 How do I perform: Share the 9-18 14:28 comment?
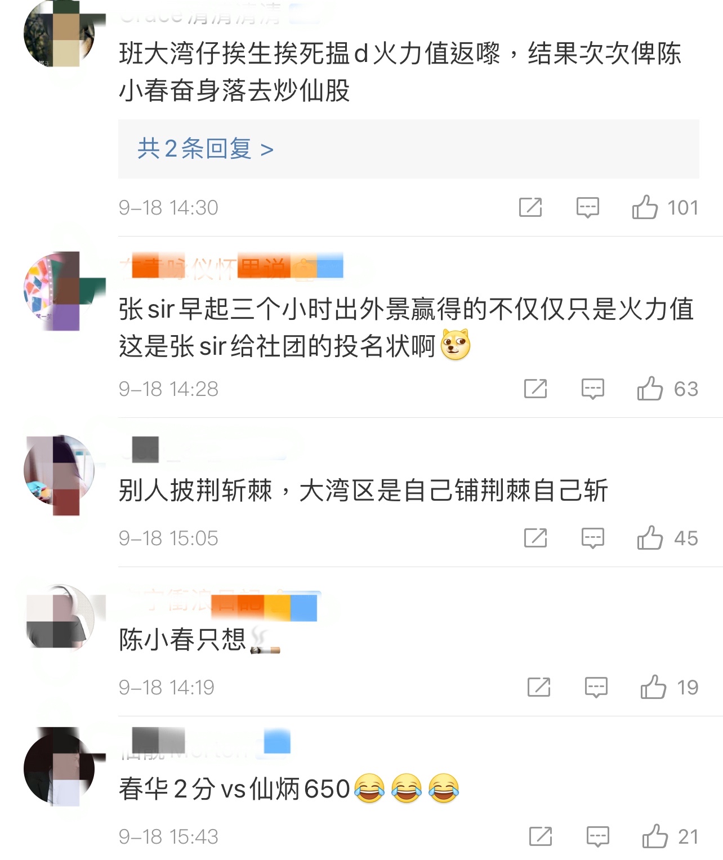535,389
